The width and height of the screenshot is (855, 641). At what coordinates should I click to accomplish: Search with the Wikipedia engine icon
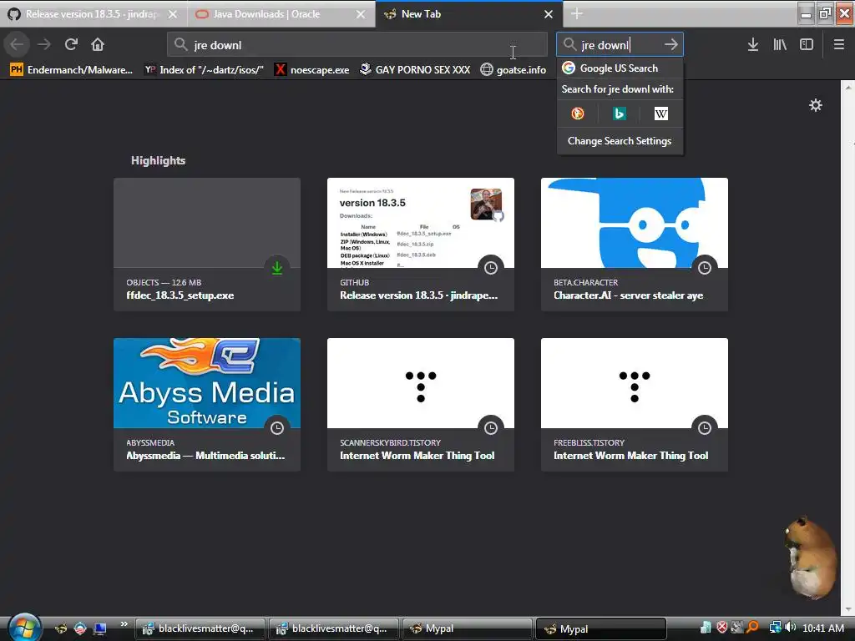(661, 114)
